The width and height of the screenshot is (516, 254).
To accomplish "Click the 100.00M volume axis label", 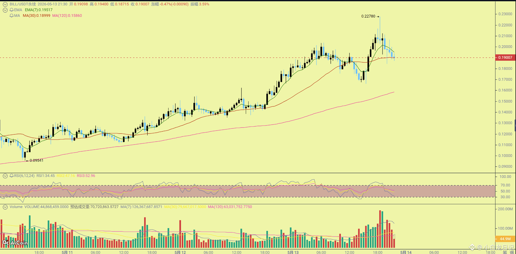I will coord(505,228).
